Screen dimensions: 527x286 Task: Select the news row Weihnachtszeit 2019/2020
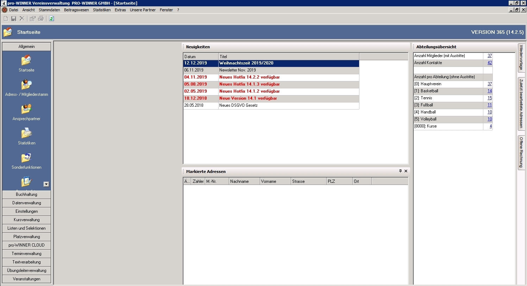click(271, 63)
